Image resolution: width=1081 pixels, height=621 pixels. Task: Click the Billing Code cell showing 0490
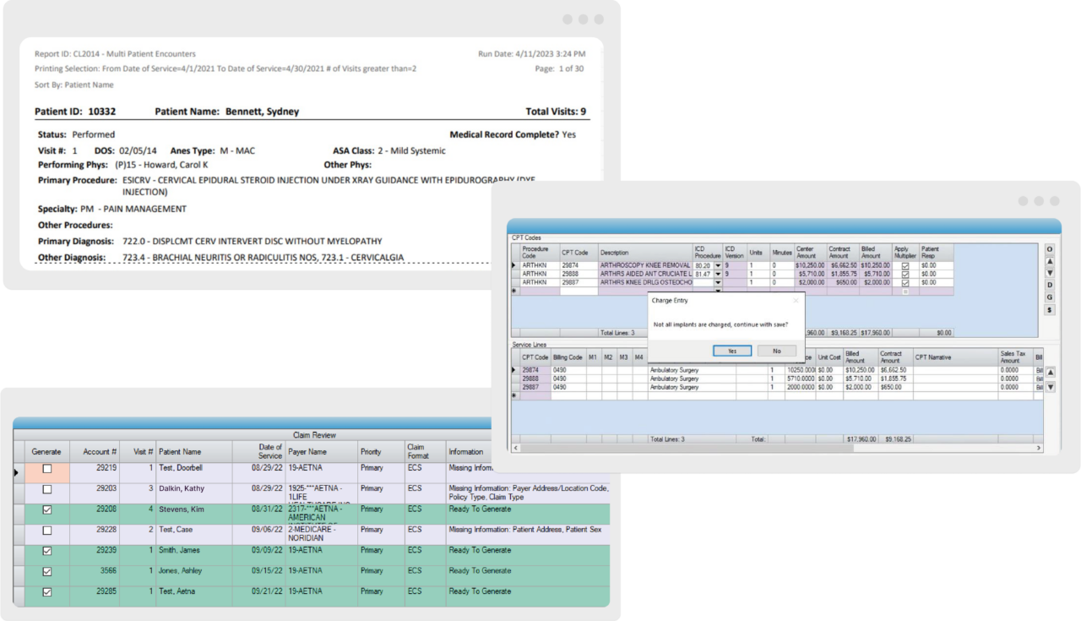click(568, 370)
